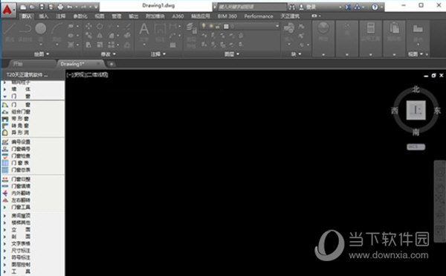
Task: Select the Polyline tool in the Draw panel
Action: pyautogui.click(x=25, y=32)
